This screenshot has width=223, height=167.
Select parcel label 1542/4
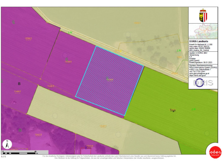coord(89,146)
